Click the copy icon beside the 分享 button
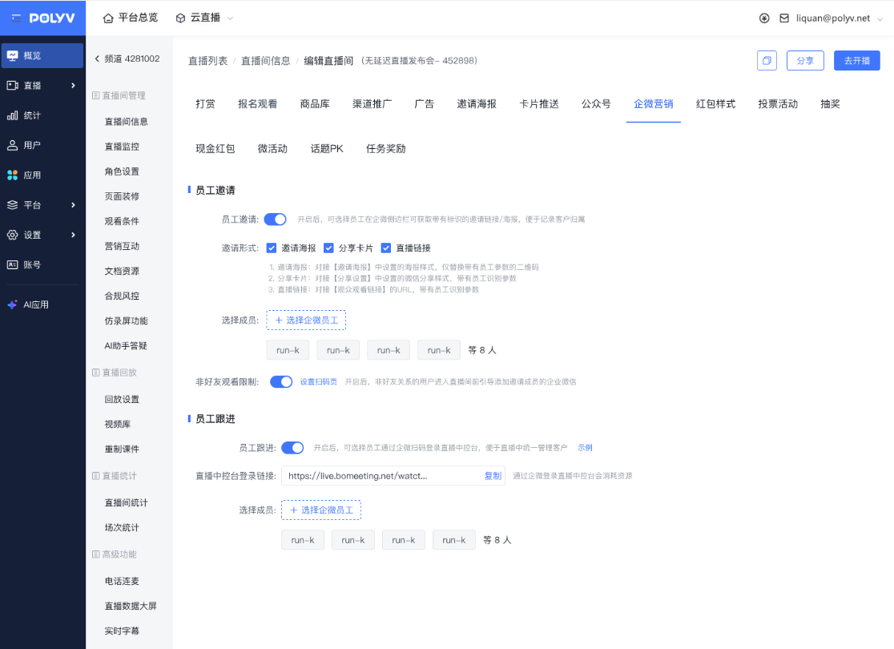 767,61
